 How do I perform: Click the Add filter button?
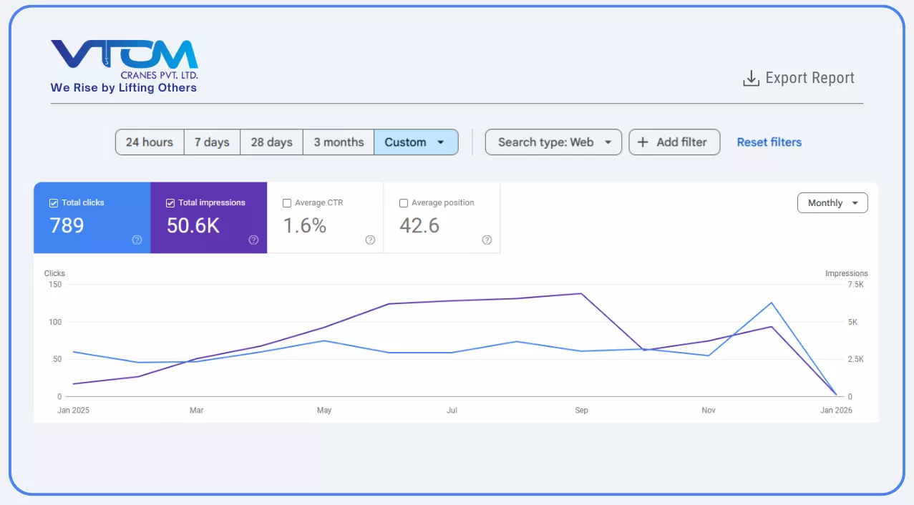pos(674,142)
